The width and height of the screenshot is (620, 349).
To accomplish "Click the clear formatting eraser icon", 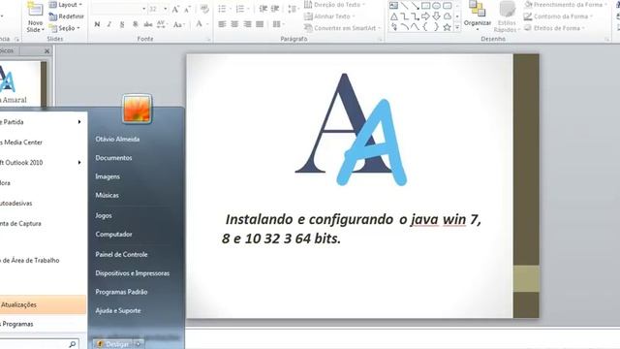I will [x=204, y=9].
